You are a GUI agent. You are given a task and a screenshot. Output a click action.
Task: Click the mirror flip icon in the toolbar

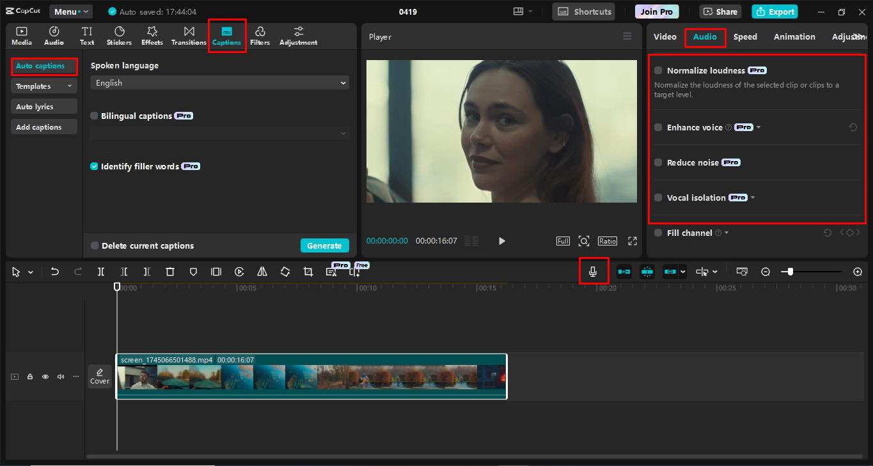coord(262,272)
